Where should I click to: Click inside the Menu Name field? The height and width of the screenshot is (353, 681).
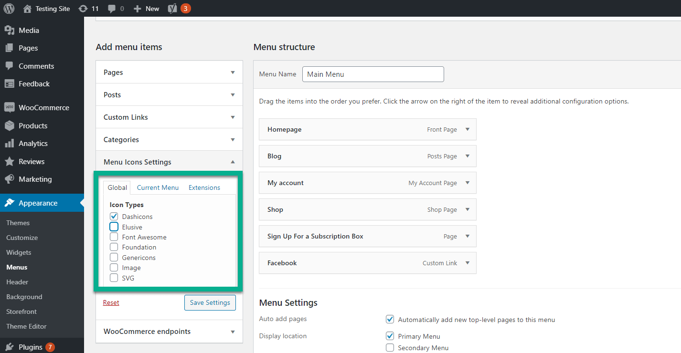372,74
